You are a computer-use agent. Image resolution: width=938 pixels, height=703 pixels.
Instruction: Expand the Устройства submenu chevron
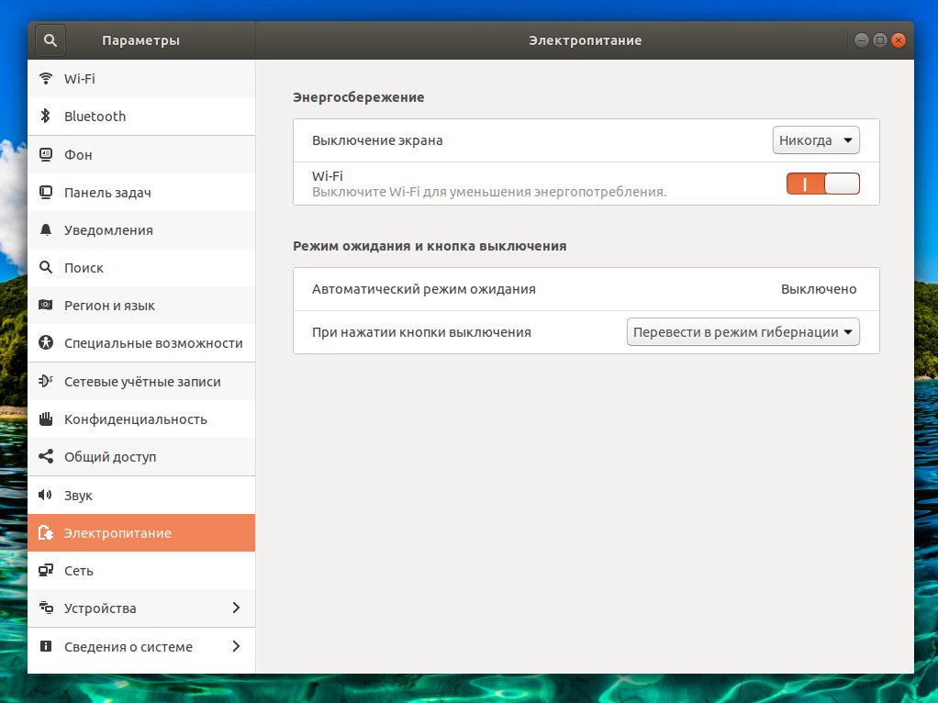(236, 608)
